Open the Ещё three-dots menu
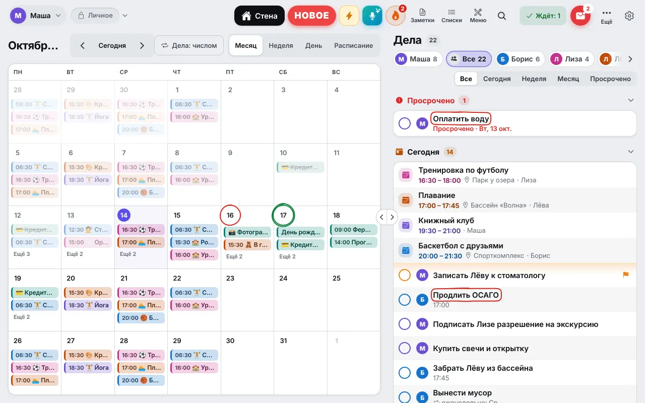 pyautogui.click(x=607, y=16)
